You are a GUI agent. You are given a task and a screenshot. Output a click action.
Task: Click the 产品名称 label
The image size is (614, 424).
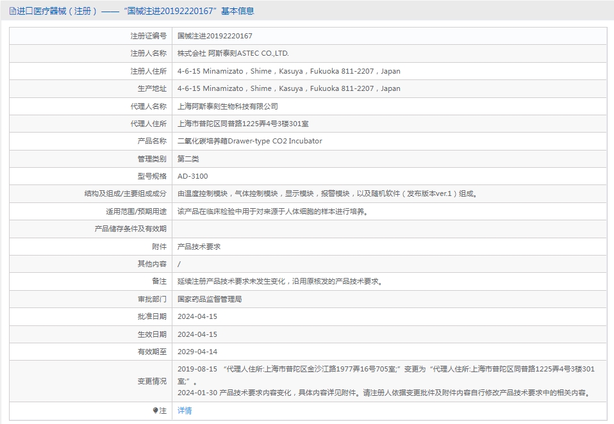point(152,141)
